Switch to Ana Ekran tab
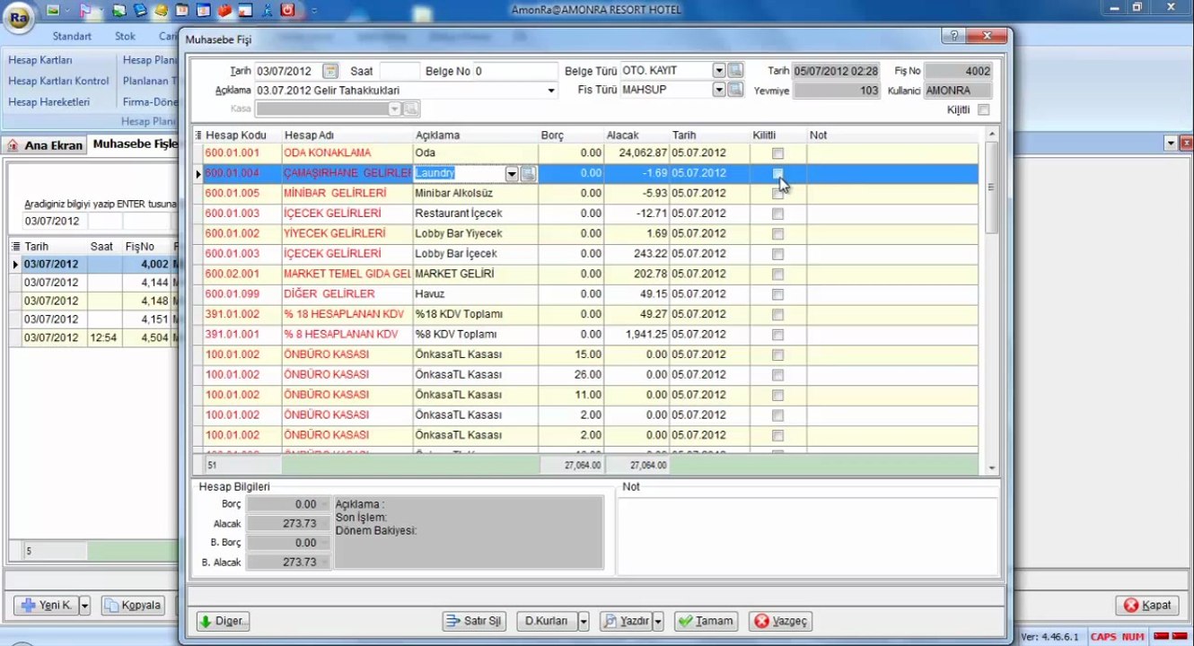 click(x=46, y=145)
